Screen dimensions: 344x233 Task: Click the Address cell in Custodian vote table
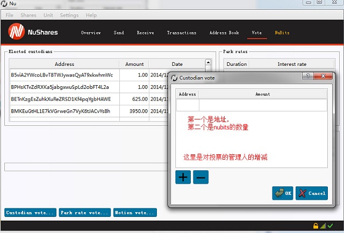[188, 105]
